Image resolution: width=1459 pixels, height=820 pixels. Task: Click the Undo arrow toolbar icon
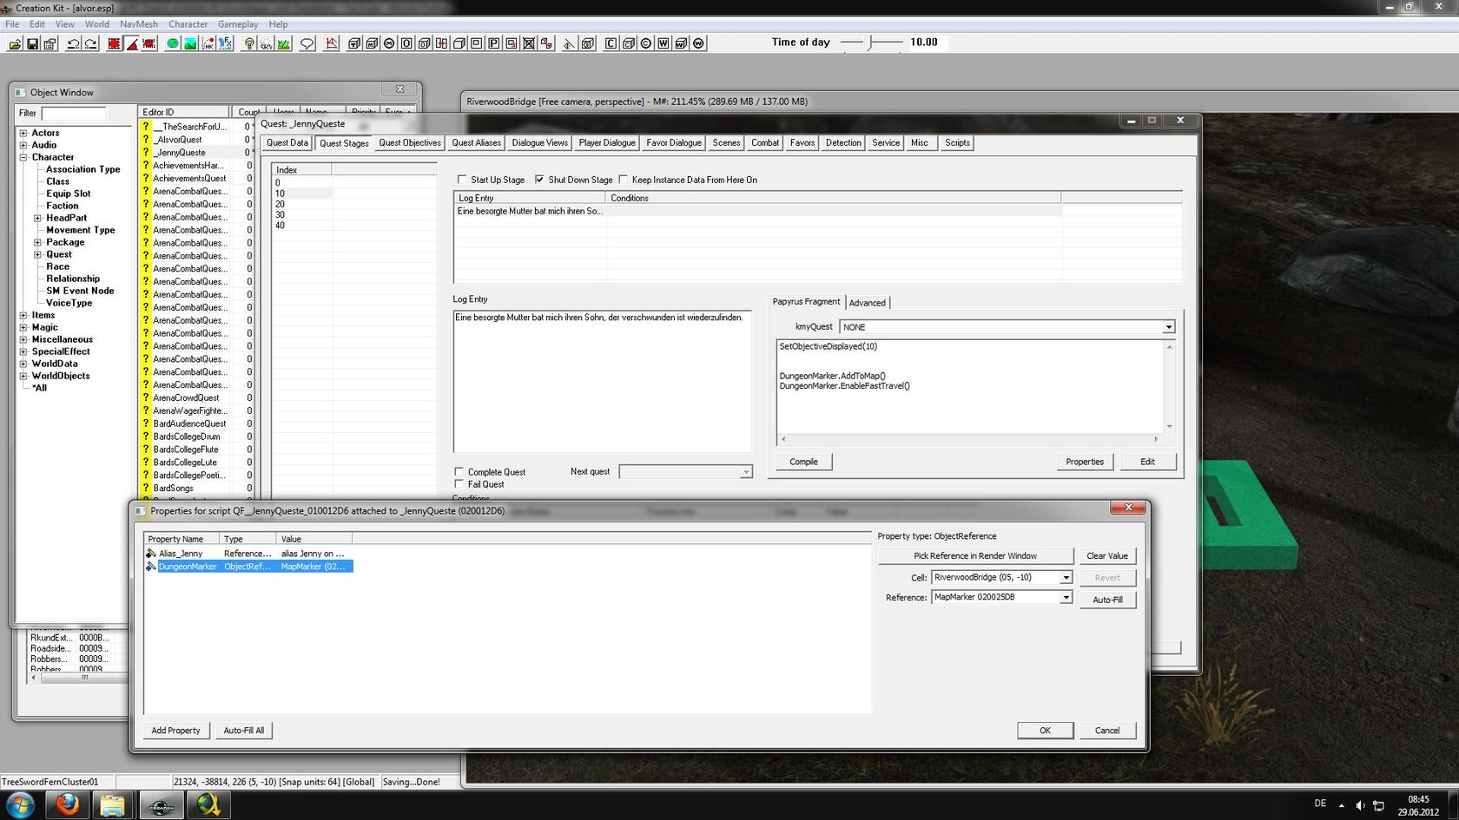(73, 43)
